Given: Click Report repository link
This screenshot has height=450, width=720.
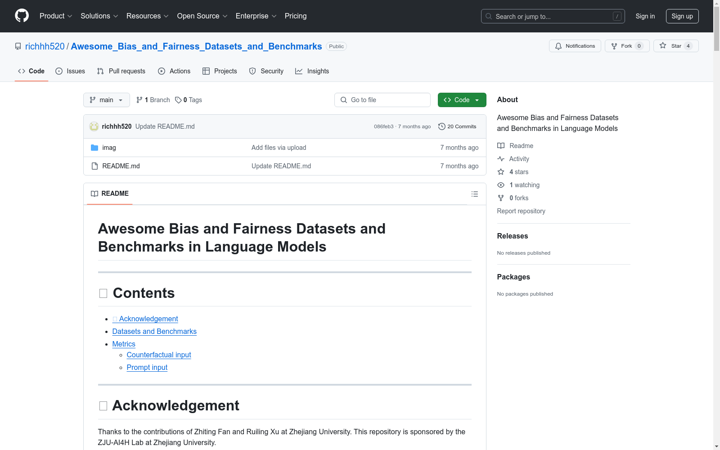Looking at the screenshot, I should [x=521, y=211].
